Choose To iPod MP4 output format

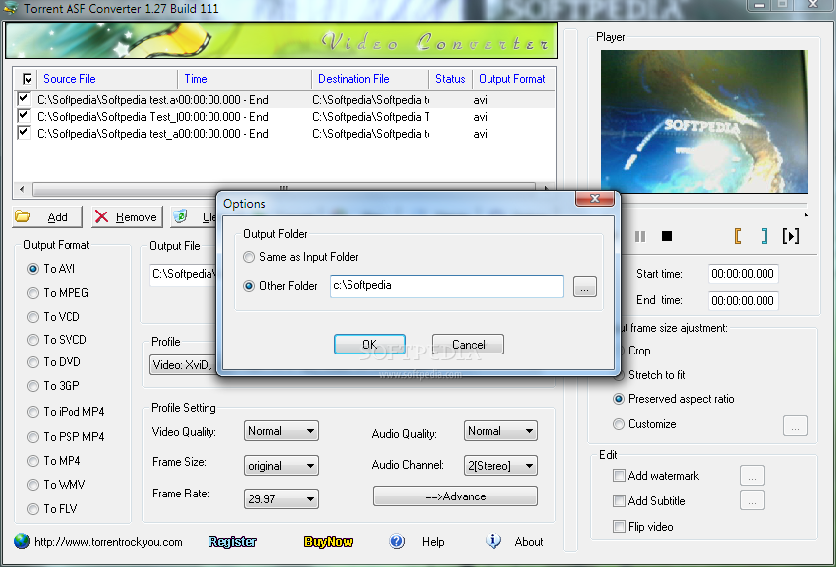coord(33,412)
